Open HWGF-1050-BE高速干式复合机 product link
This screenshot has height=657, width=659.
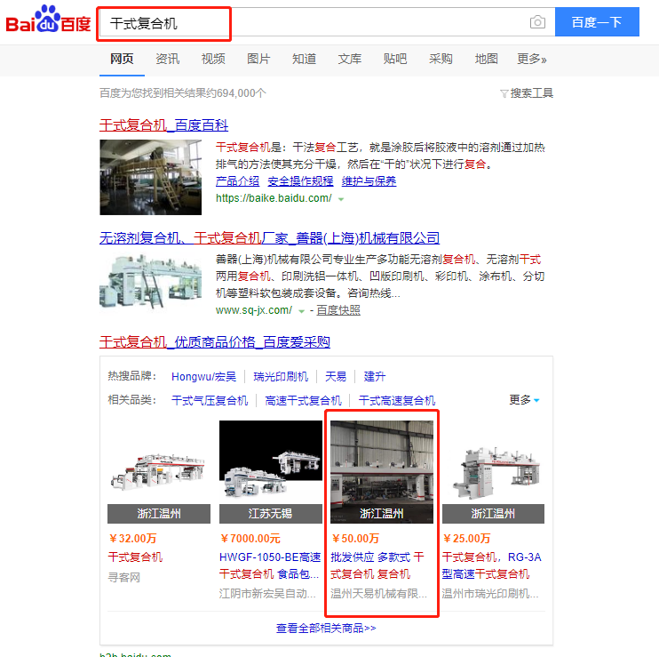[x=270, y=565]
